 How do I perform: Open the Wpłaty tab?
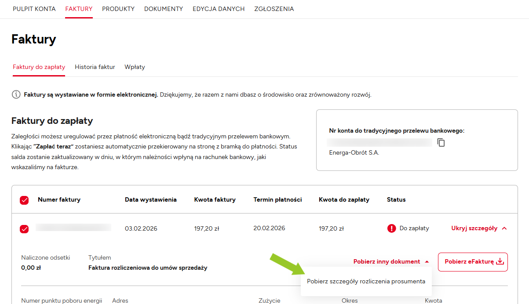point(135,67)
